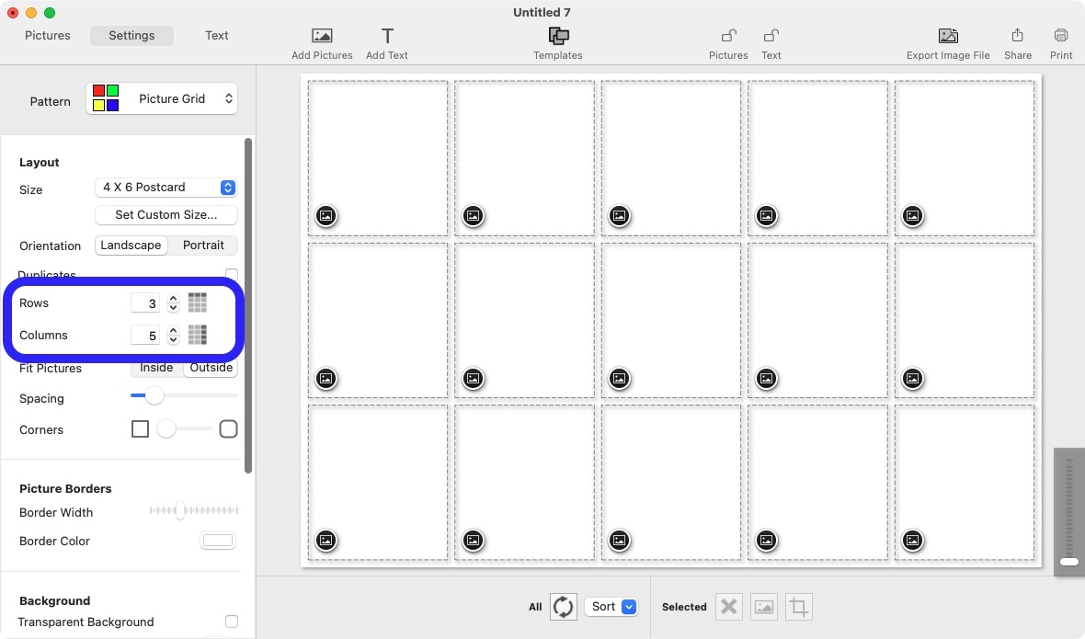Open the Templates browser
This screenshot has width=1085, height=639.
click(558, 36)
